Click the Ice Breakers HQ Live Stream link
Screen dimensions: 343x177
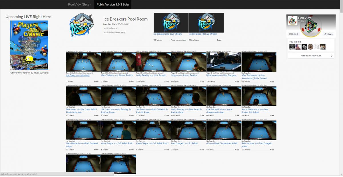[203, 34]
